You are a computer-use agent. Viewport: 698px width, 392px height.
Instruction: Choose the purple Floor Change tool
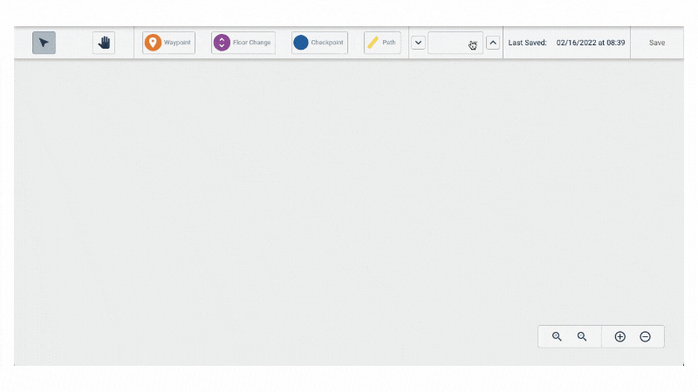(243, 43)
